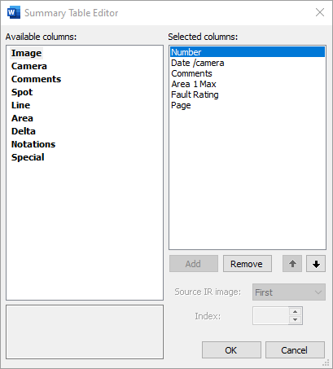The width and height of the screenshot is (333, 369).
Task: Increase the Index spinner value
Action: coord(295,311)
